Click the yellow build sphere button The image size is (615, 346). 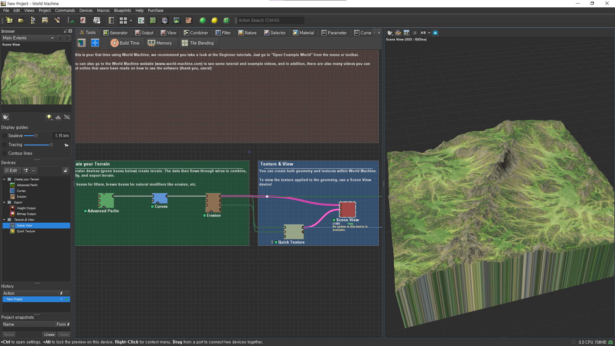click(214, 21)
